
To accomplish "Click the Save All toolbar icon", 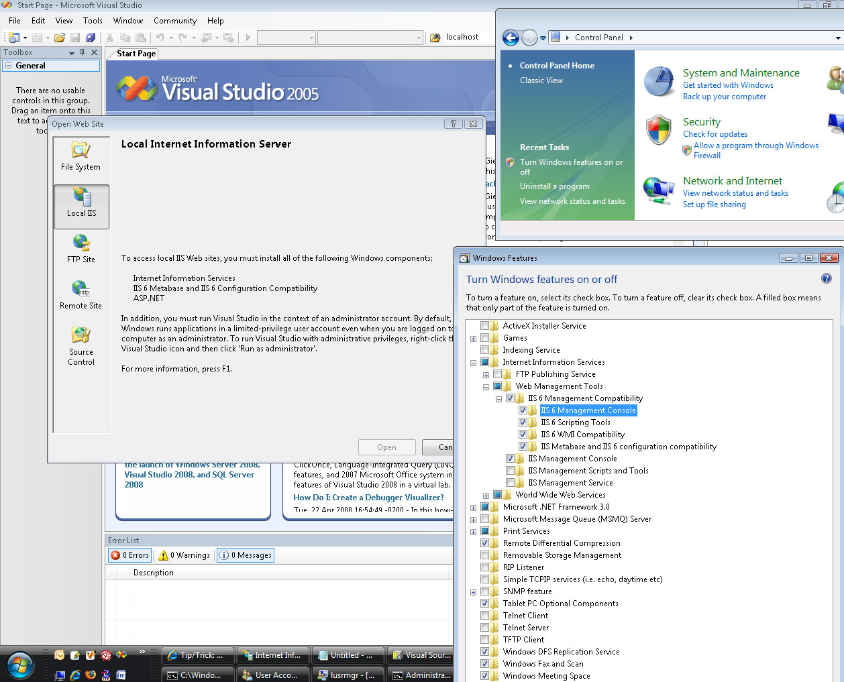I will click(x=91, y=38).
